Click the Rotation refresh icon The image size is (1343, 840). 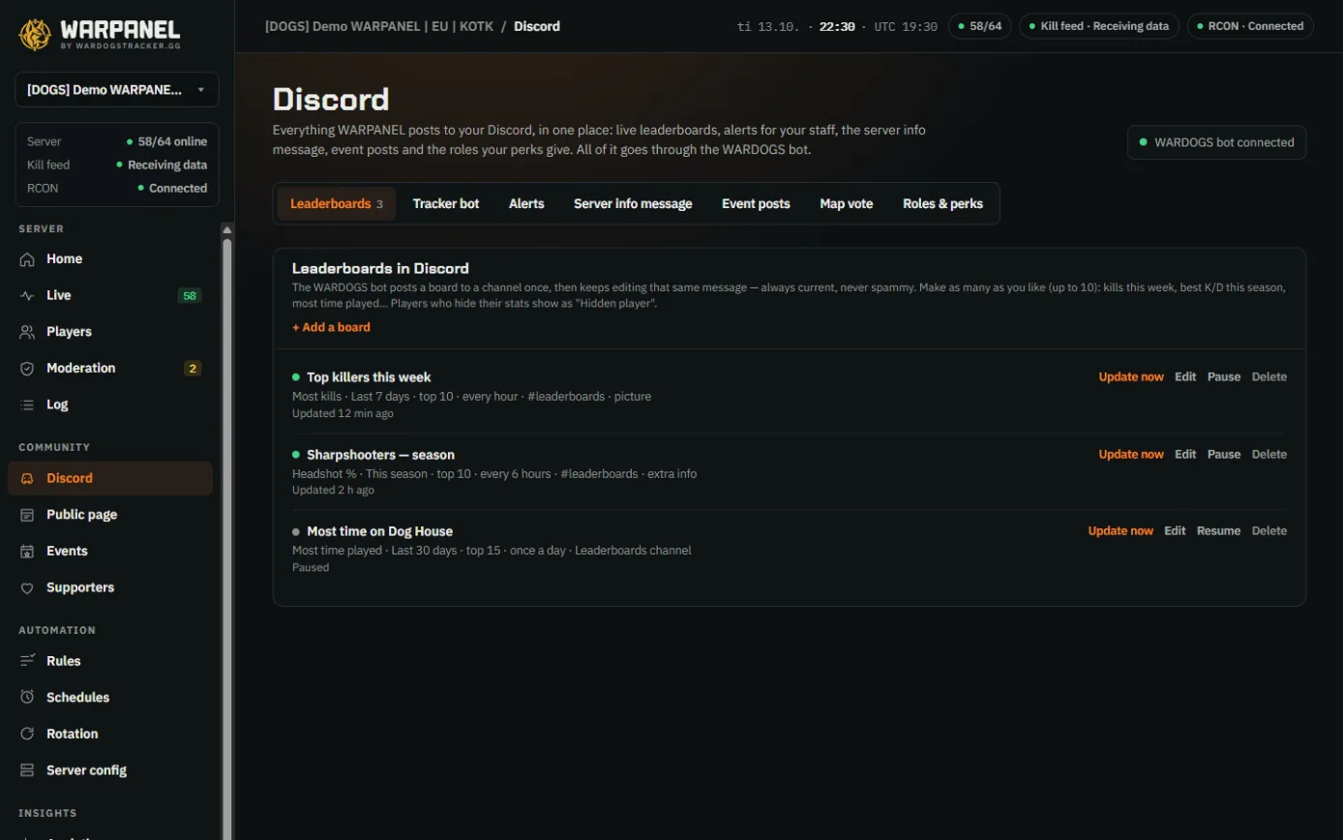click(27, 734)
